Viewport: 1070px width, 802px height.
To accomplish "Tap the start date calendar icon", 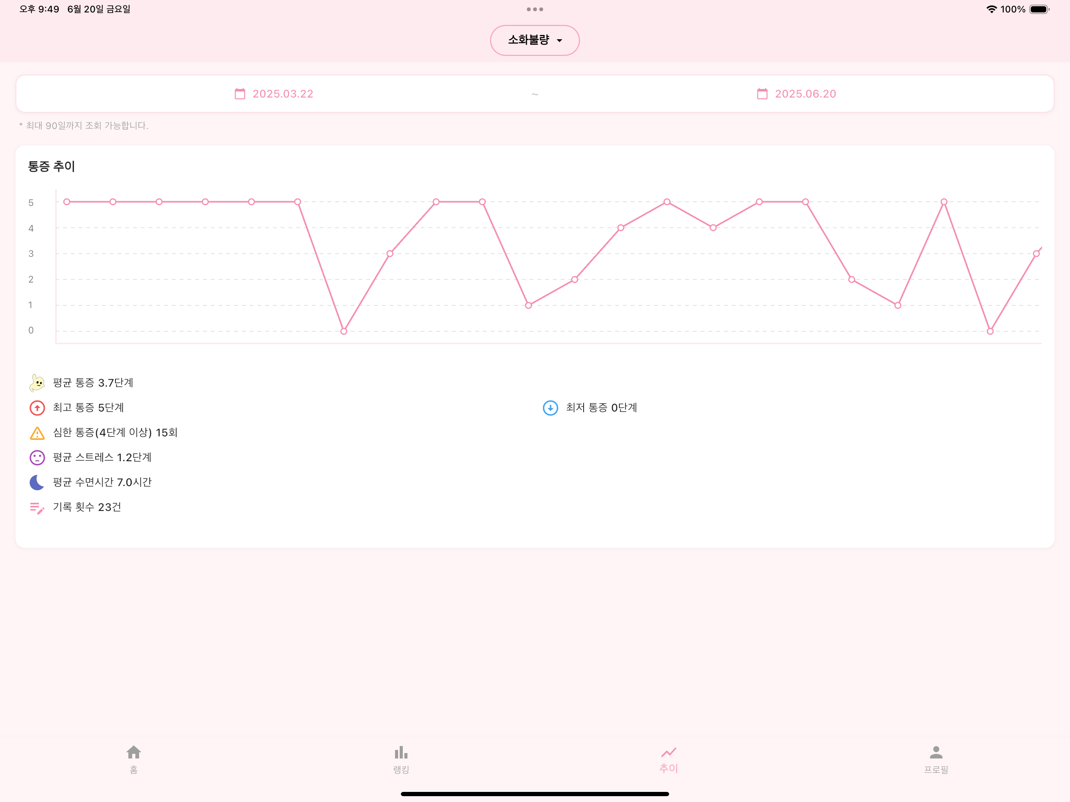I will coord(240,94).
